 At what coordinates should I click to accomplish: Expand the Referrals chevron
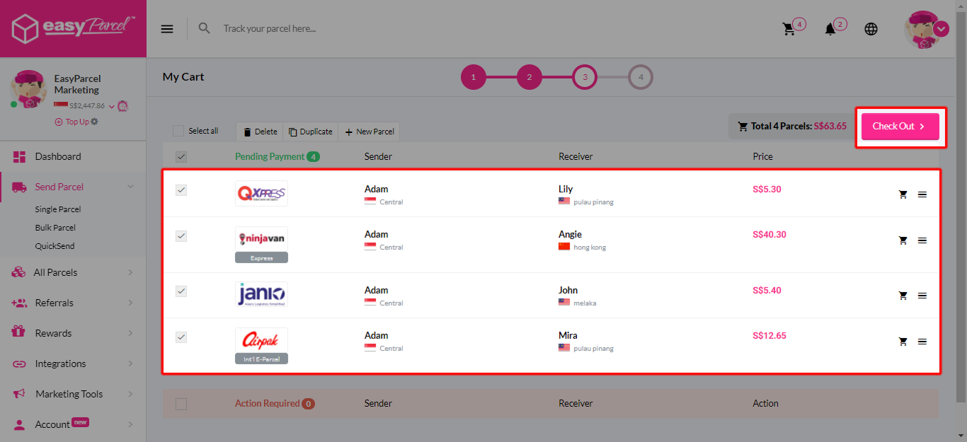pyautogui.click(x=130, y=303)
